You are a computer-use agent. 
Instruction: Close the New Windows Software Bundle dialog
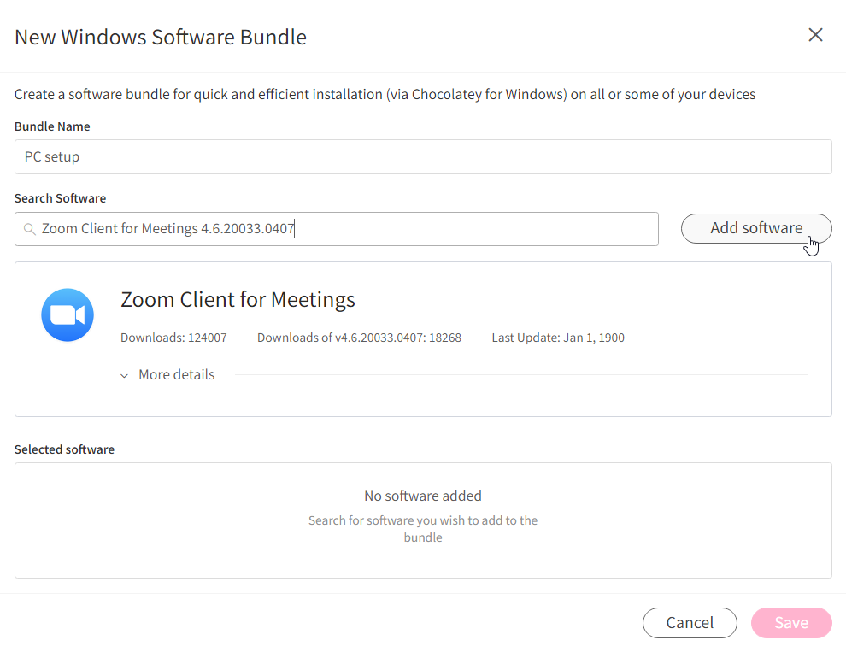click(x=815, y=34)
